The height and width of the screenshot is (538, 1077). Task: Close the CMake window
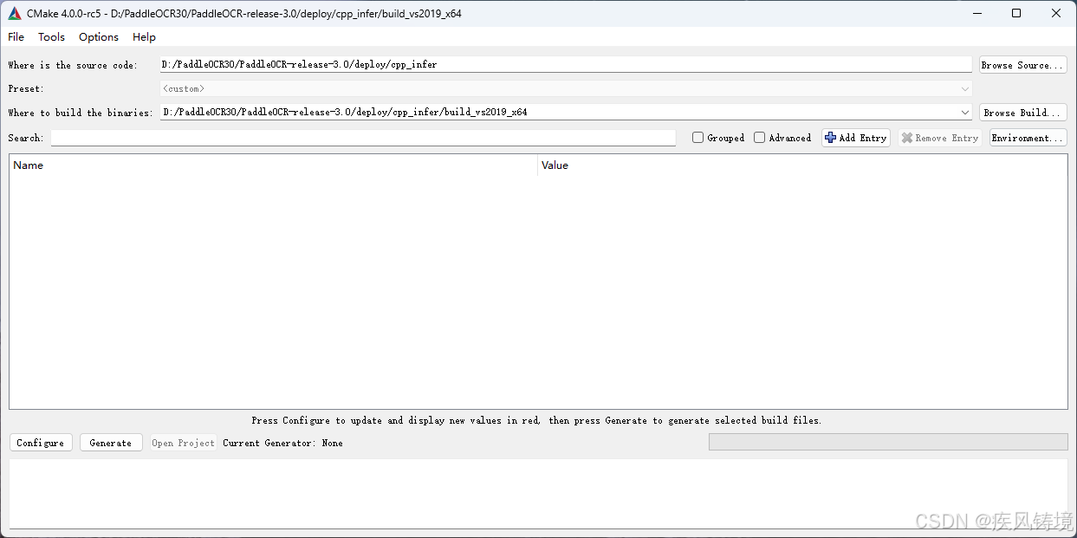pos(1056,13)
